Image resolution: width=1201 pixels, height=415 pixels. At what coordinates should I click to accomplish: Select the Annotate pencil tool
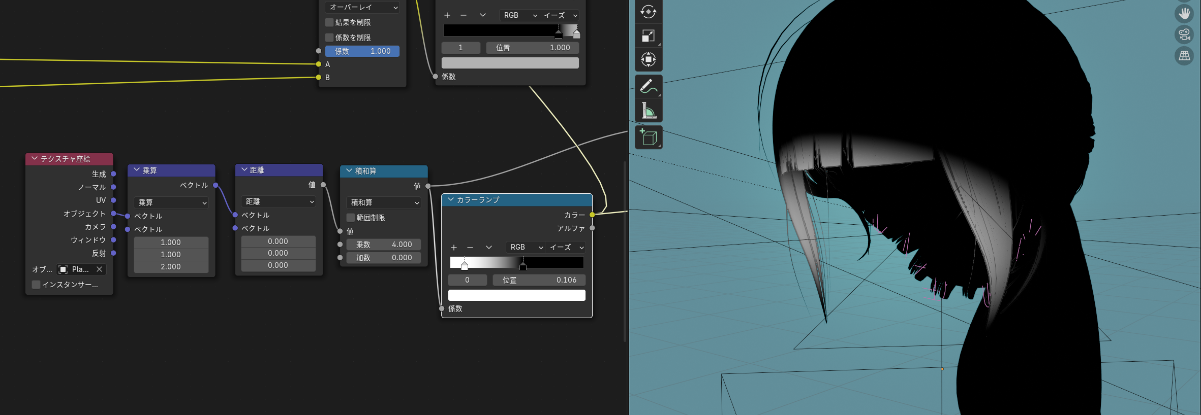pos(649,86)
